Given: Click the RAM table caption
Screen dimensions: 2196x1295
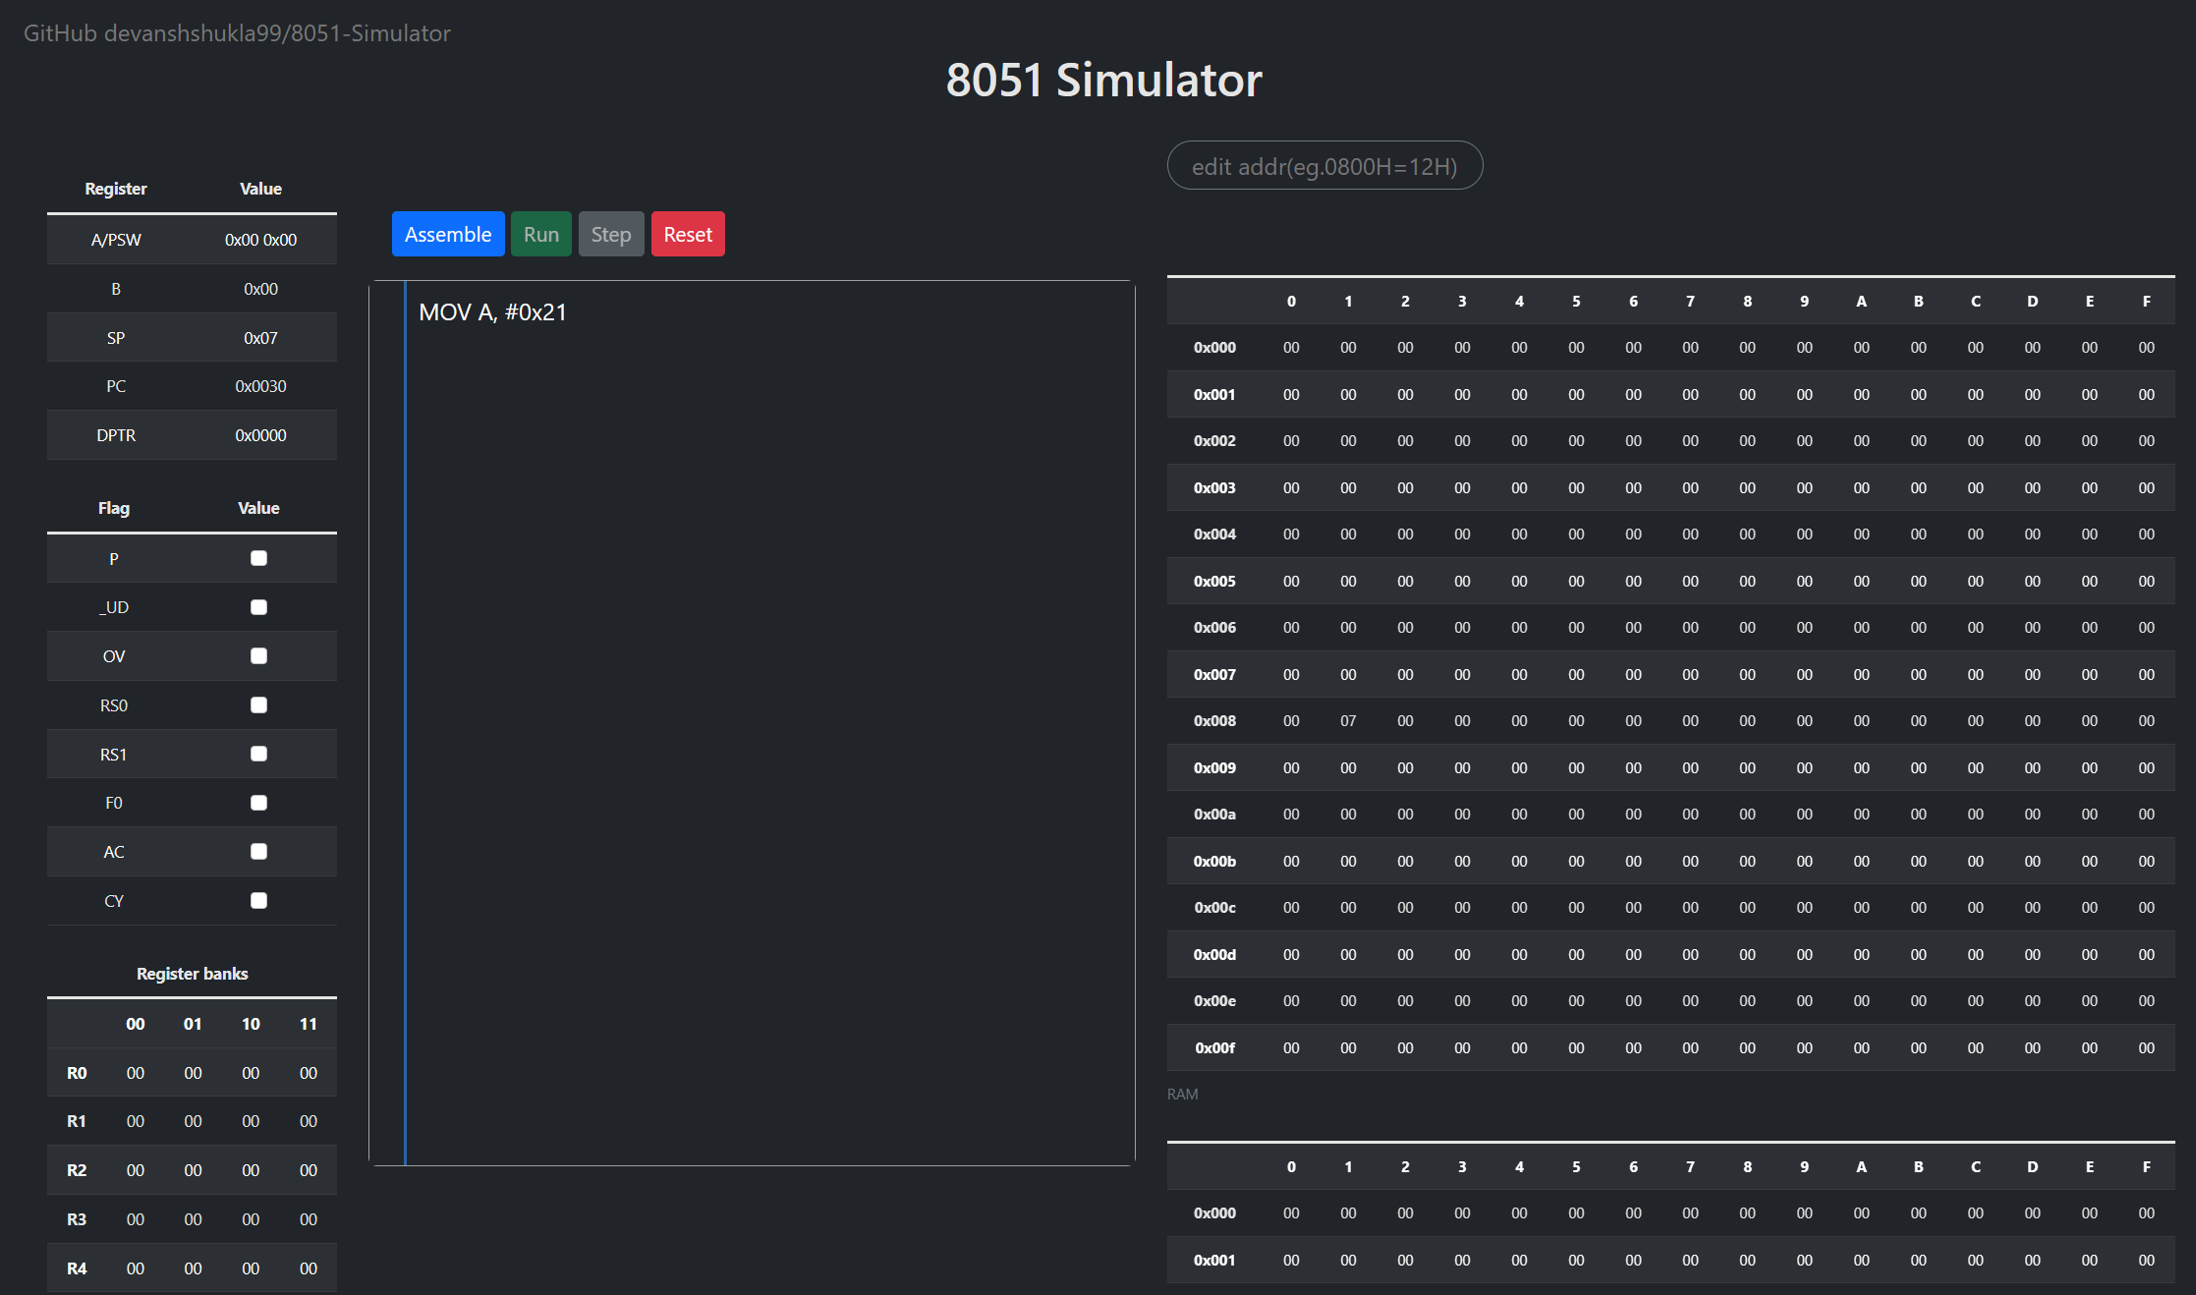Looking at the screenshot, I should pyautogui.click(x=1182, y=1094).
